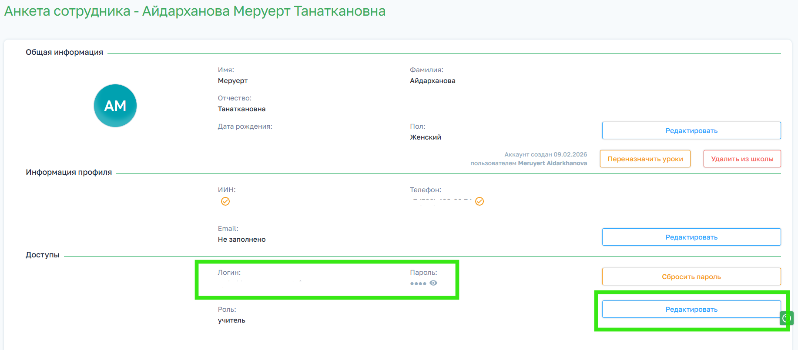Click Редактировать in Доступы section
Image resolution: width=798 pixels, height=350 pixels.
click(691, 309)
